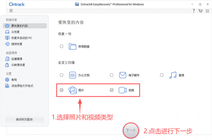Click the 办公文档 document icon
This screenshot has width=212, height=140.
coord(72,75)
